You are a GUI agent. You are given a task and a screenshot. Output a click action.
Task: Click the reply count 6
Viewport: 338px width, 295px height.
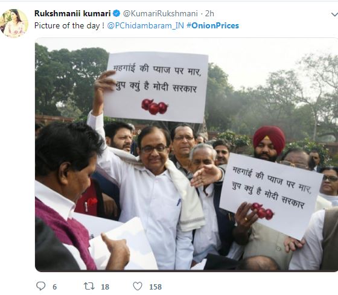click(x=54, y=287)
